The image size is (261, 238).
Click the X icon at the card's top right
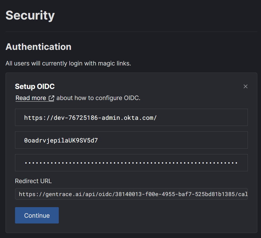[x=245, y=86]
